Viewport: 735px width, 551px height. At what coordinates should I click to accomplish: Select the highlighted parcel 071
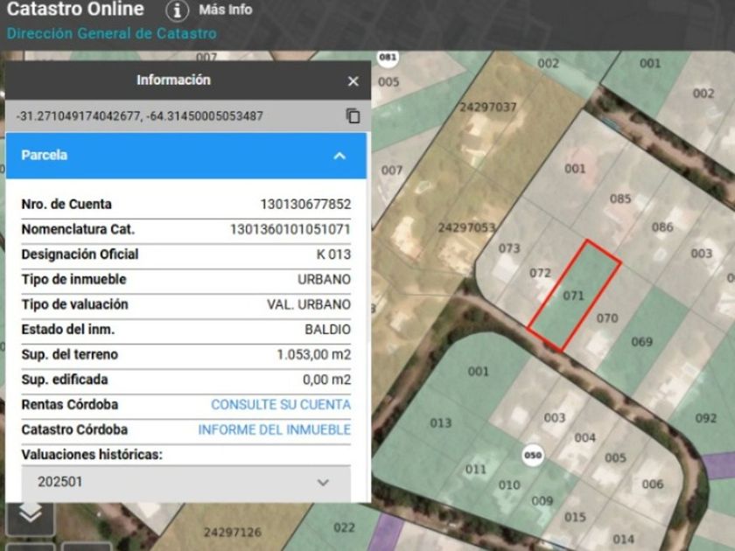click(573, 296)
